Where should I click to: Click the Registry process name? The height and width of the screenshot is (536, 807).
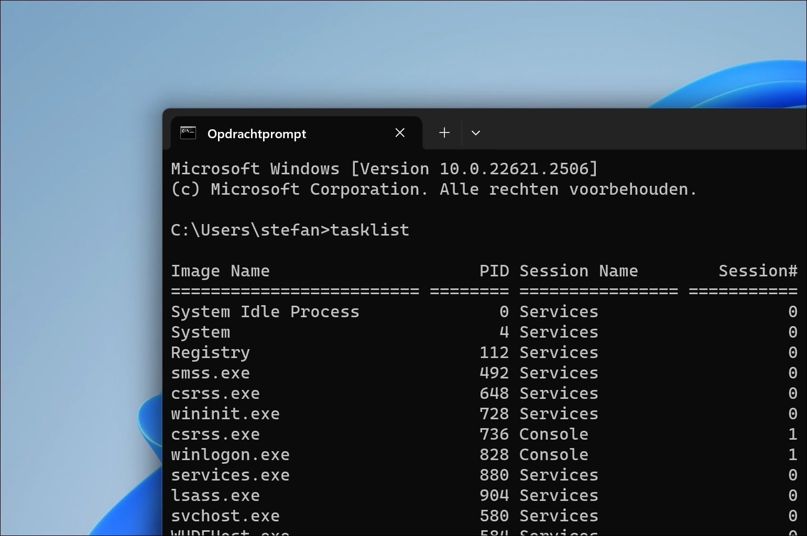point(211,352)
